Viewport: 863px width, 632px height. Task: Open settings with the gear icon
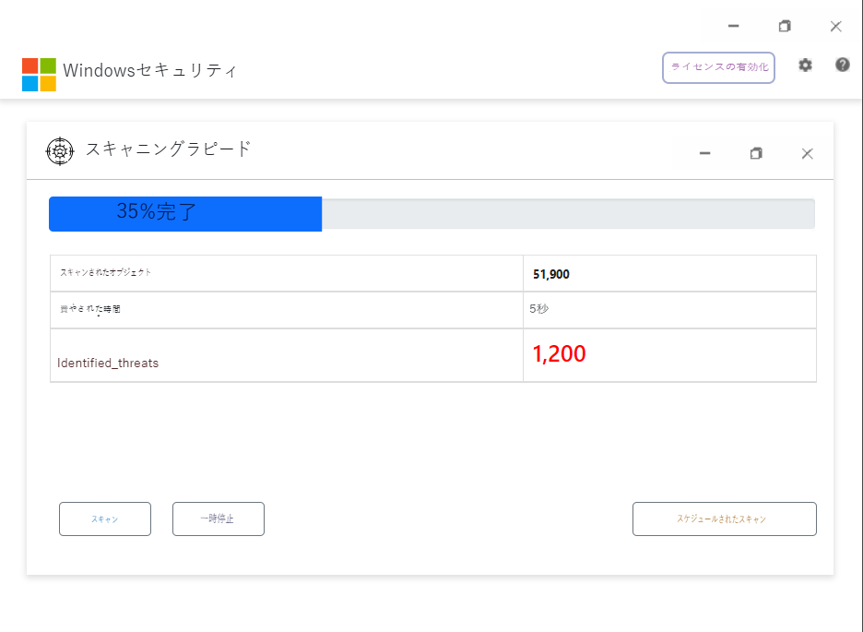tap(805, 66)
